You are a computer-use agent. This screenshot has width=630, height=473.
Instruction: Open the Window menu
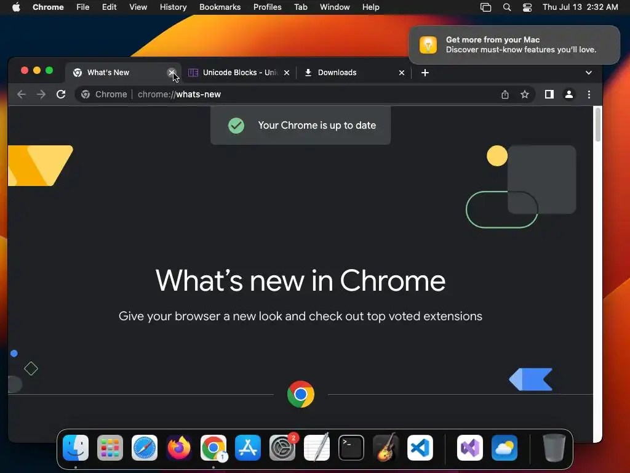coord(335,7)
